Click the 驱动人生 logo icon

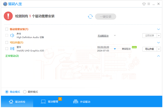tap(5, 4)
